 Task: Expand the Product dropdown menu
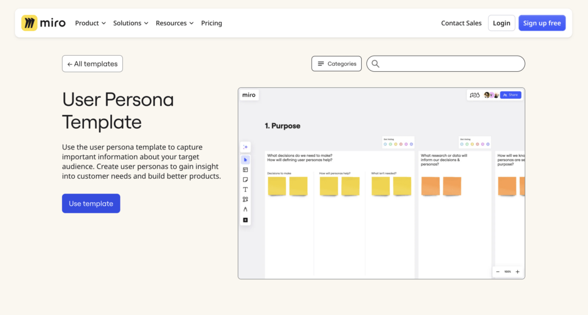tap(90, 23)
